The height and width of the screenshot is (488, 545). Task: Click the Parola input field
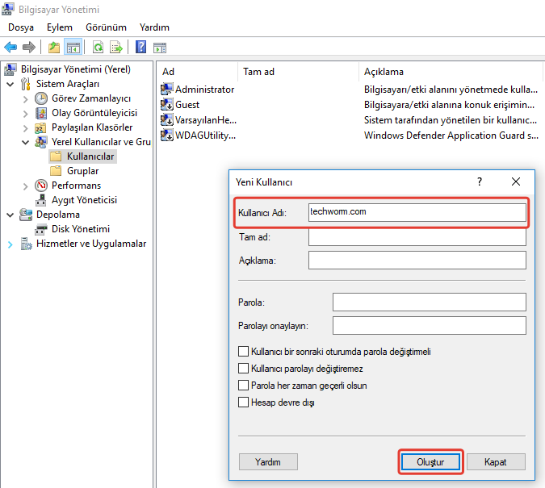point(429,302)
